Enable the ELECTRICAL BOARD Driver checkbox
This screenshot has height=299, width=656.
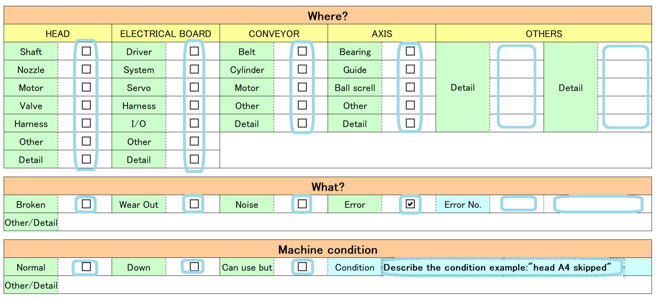click(x=194, y=51)
